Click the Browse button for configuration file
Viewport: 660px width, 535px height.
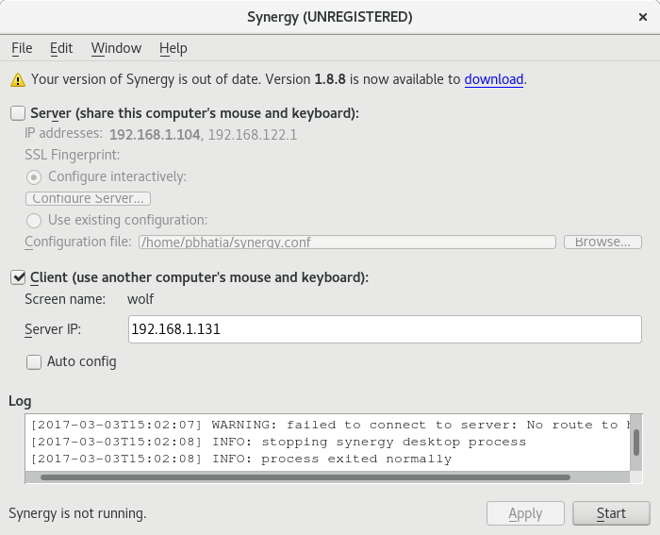pos(602,242)
